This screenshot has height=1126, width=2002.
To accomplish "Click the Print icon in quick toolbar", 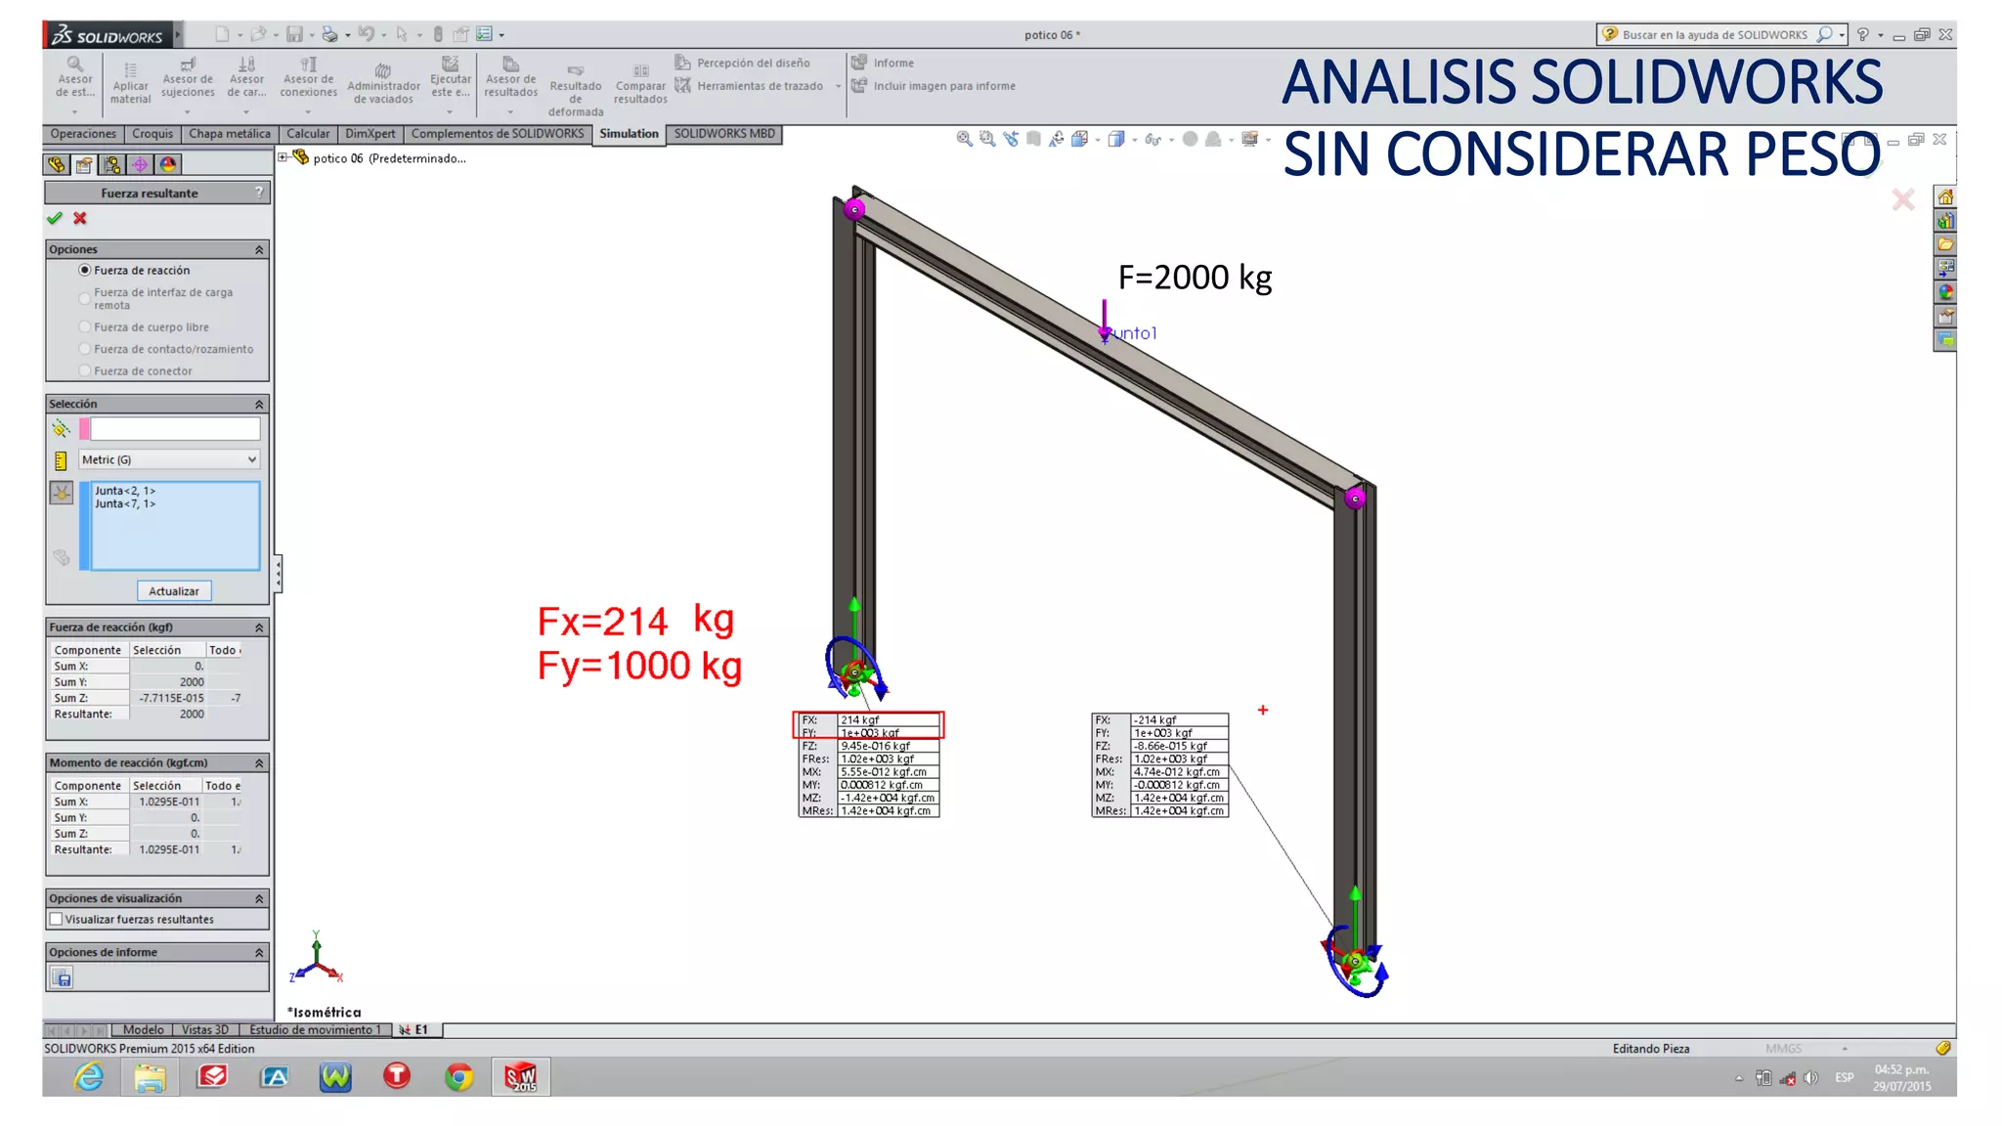I will pos(330,34).
